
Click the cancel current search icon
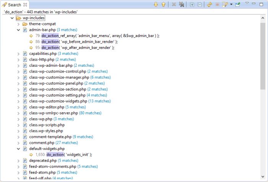click(x=217, y=5)
